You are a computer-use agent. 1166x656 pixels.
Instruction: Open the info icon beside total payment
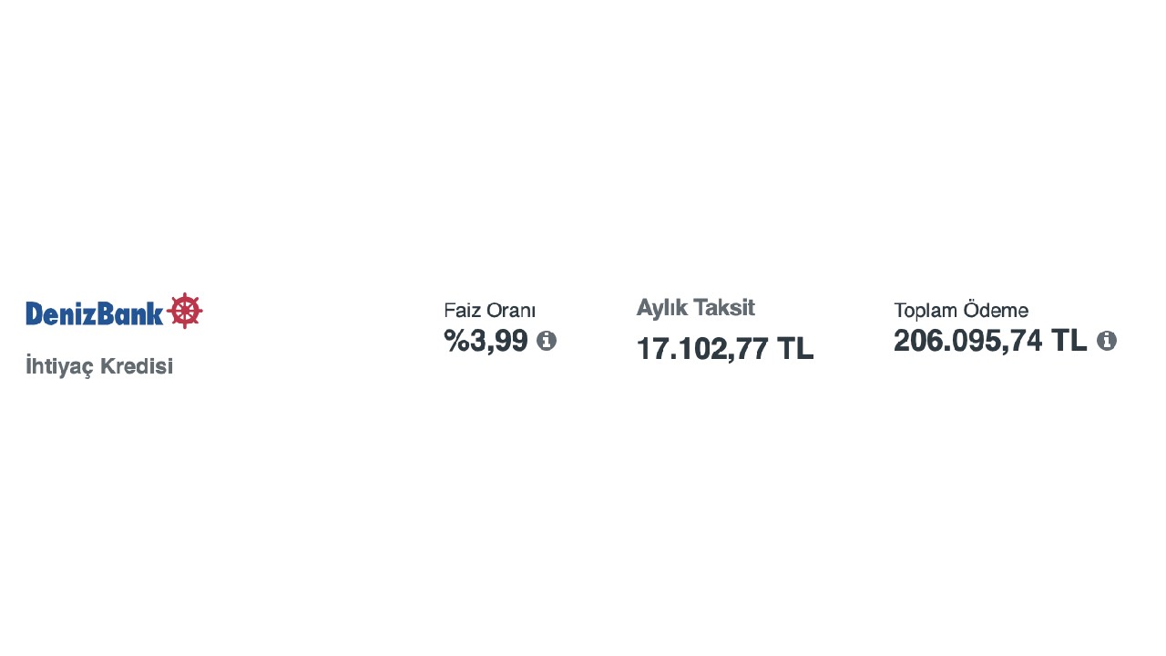pyautogui.click(x=1107, y=341)
